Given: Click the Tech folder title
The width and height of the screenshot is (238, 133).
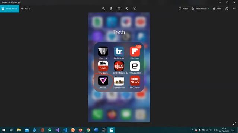Looking at the screenshot, I should [x=119, y=32].
